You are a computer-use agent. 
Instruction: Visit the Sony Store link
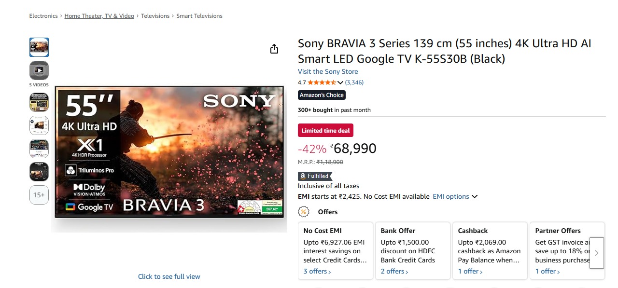[328, 71]
